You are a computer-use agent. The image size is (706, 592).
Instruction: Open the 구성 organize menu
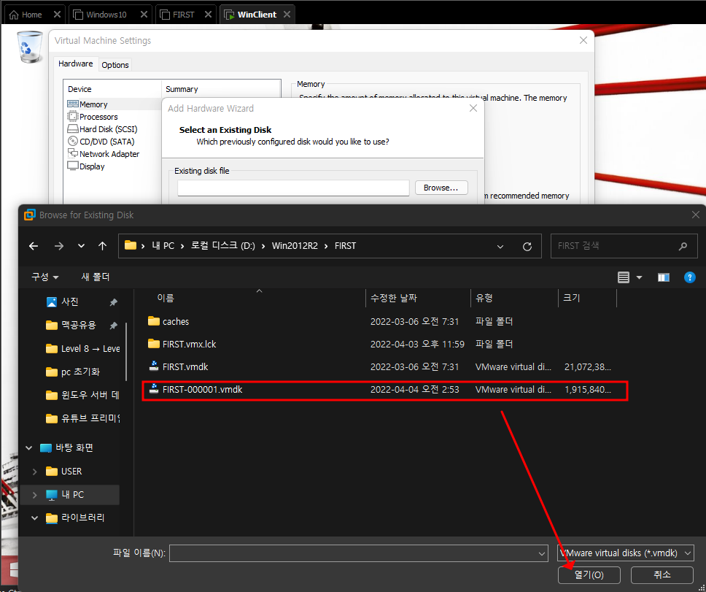point(45,277)
